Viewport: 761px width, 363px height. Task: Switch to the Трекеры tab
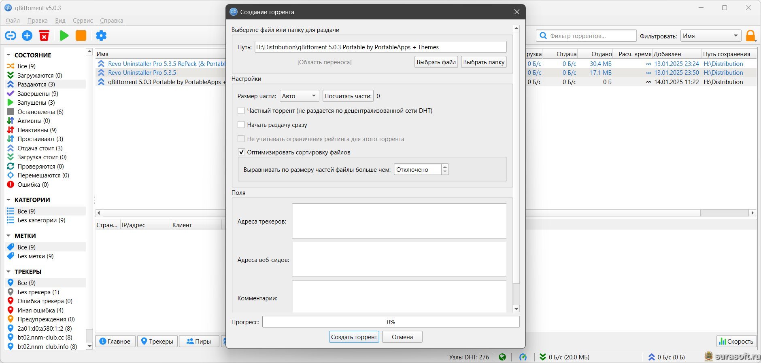157,341
